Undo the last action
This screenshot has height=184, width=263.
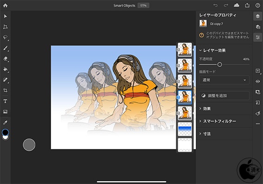click(x=215, y=6)
